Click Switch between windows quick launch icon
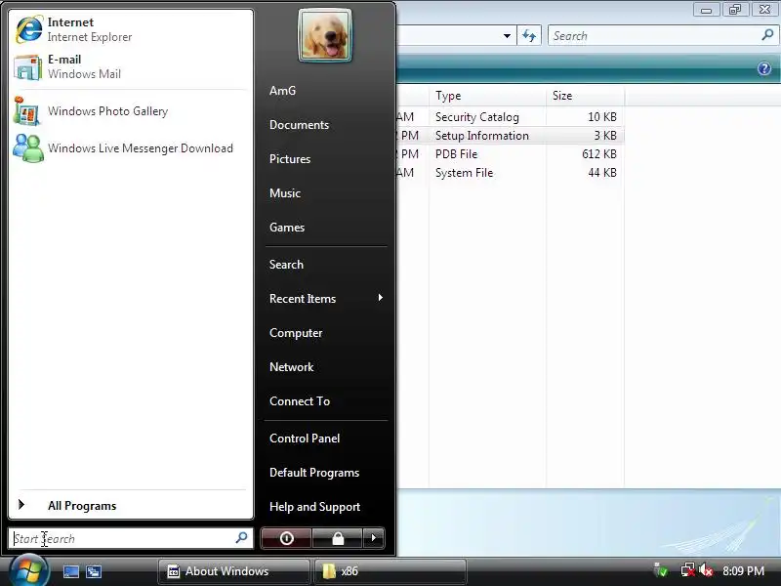Viewport: 781px width, 586px height. click(x=93, y=571)
